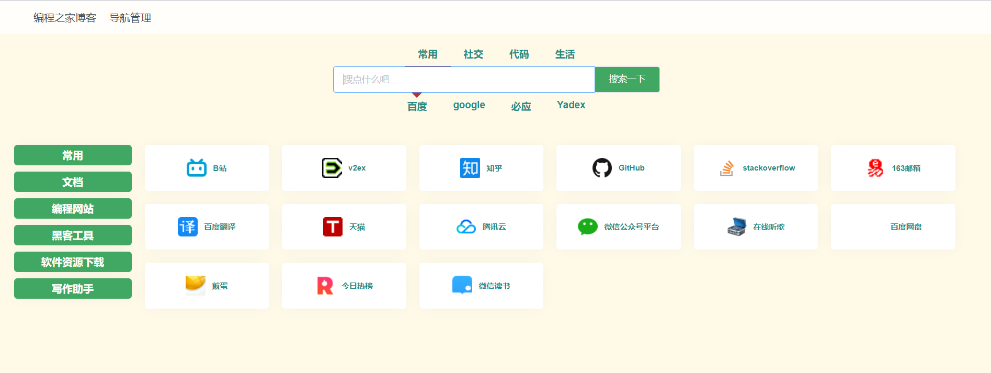
Task: Focus the 搜点什么吧 search box
Action: tap(464, 80)
